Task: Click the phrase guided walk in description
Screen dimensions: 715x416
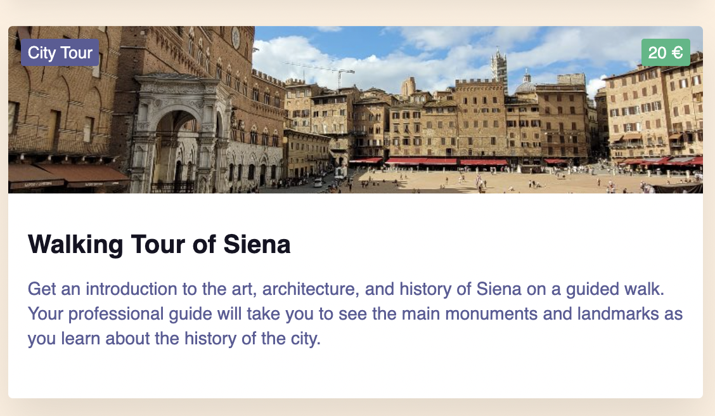Action: pyautogui.click(x=615, y=290)
